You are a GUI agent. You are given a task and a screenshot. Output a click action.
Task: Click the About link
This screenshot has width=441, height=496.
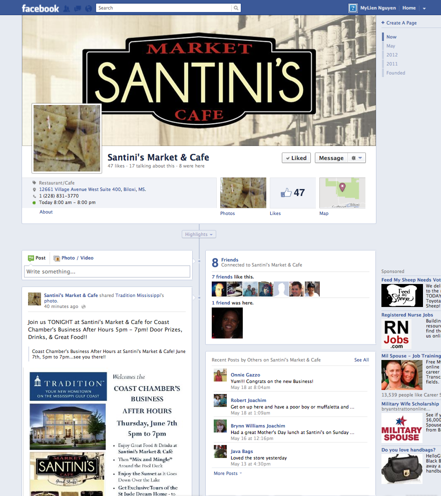[46, 212]
